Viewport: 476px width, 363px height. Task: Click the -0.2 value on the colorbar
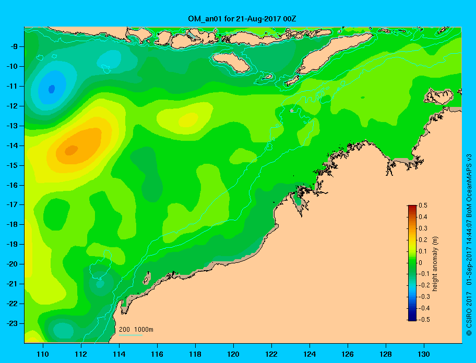pos(424,285)
